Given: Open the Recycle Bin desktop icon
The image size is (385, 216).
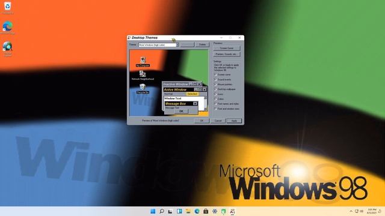Looking at the screenshot, I should (x=8, y=7).
